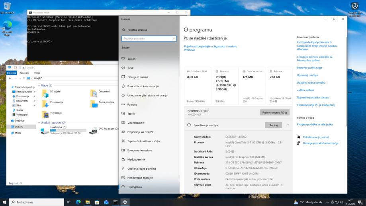Open Task View on the taskbar
Image resolution: width=366 pixels, height=206 pixels.
(69, 202)
